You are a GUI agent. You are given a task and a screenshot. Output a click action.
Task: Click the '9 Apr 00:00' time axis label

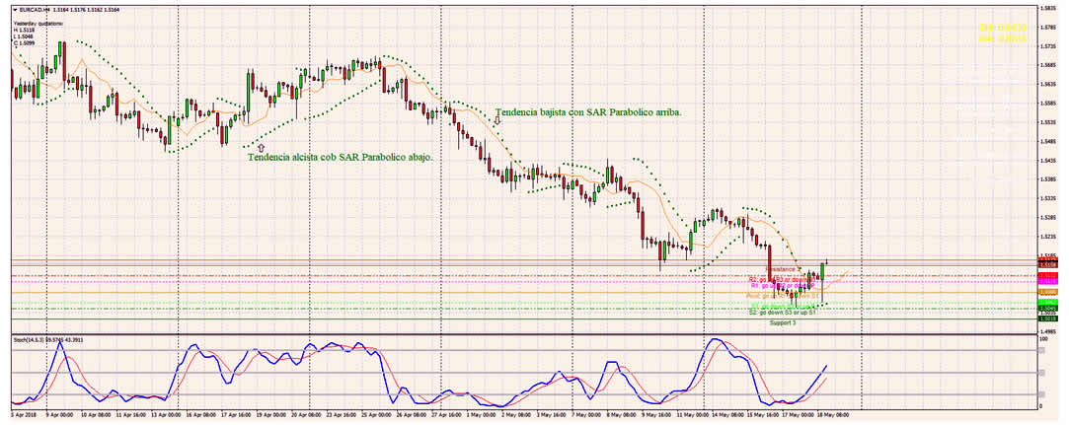pyautogui.click(x=60, y=413)
